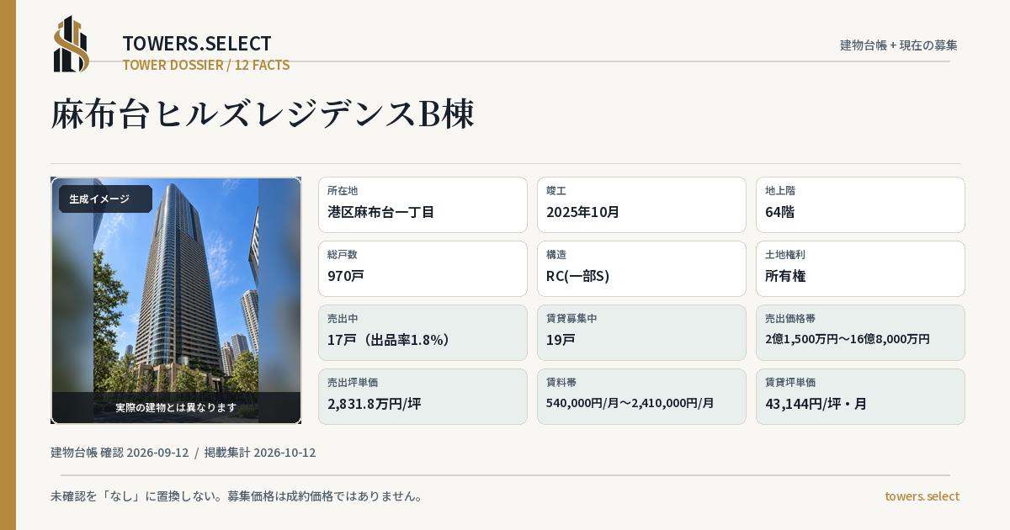Viewport: 1010px width, 530px height.
Task: Open the towers.select footer link
Action: [x=922, y=496]
